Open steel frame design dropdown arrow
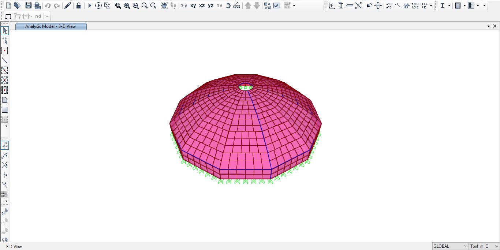 click(449, 5)
